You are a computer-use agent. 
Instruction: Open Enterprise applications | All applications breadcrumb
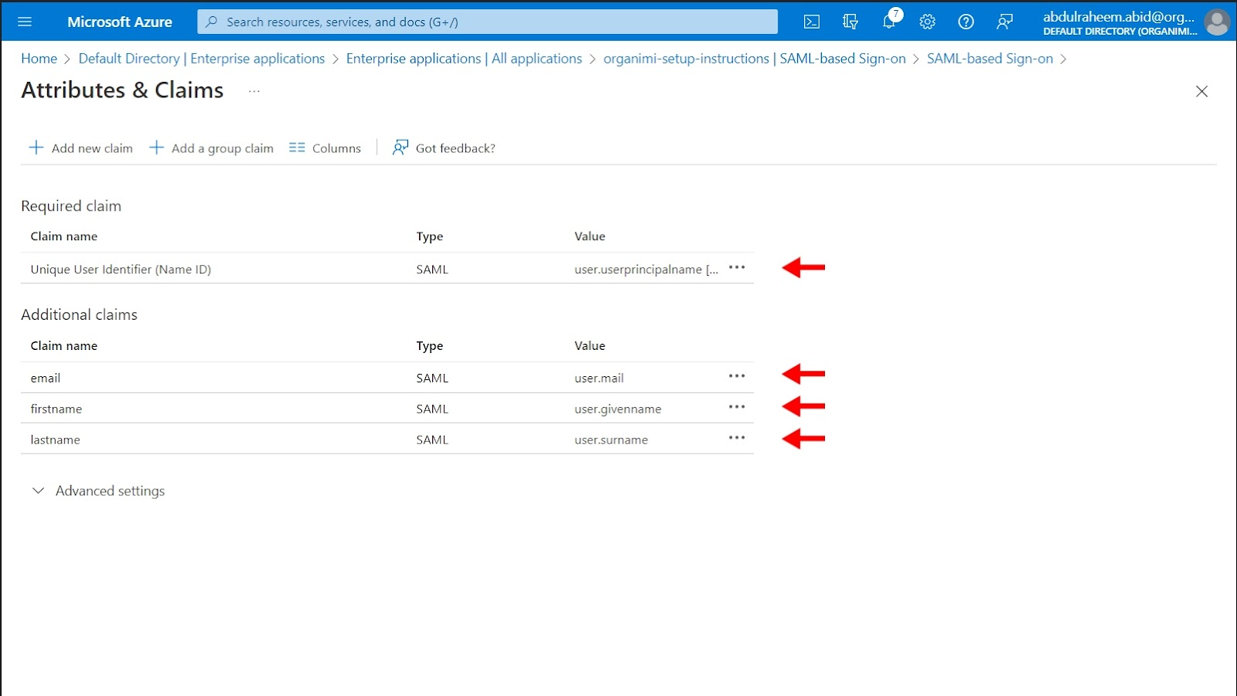click(x=464, y=59)
